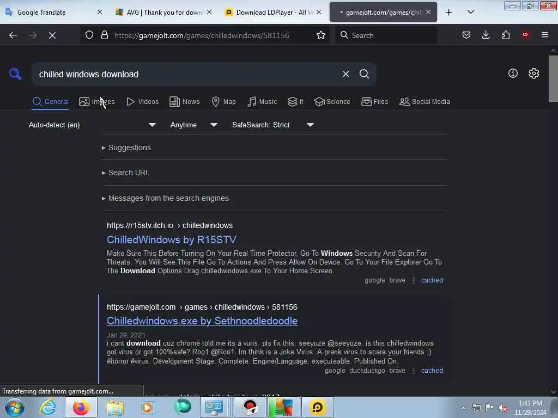Open the Windows Start button
This screenshot has height=418, width=558.
[x=15, y=407]
